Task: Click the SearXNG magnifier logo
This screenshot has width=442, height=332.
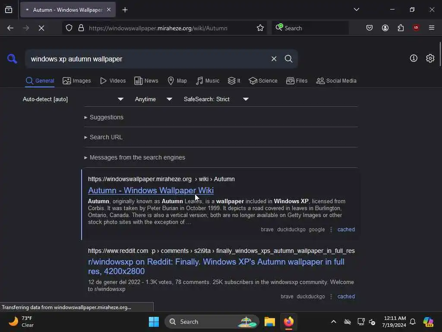Action: (x=12, y=59)
